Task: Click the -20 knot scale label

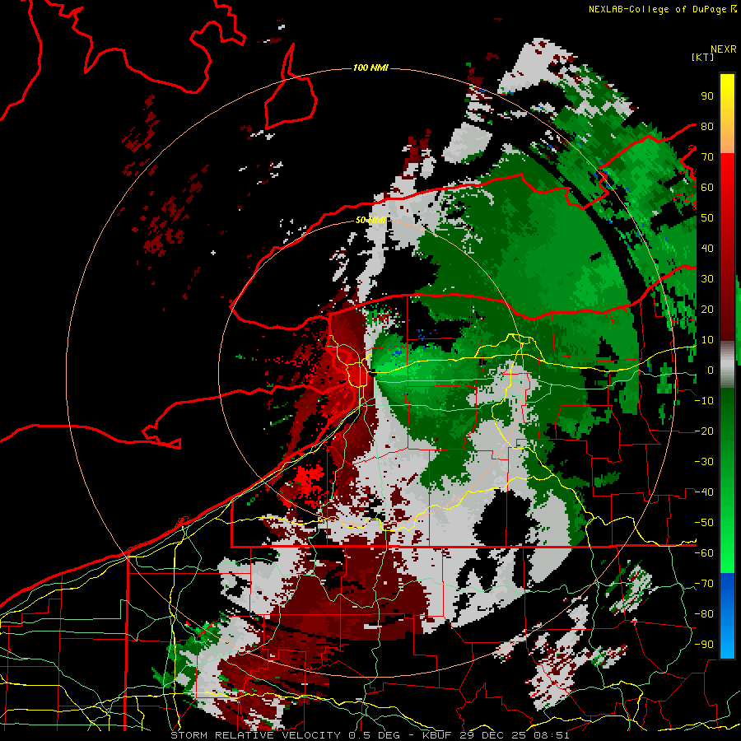Action: click(x=704, y=431)
